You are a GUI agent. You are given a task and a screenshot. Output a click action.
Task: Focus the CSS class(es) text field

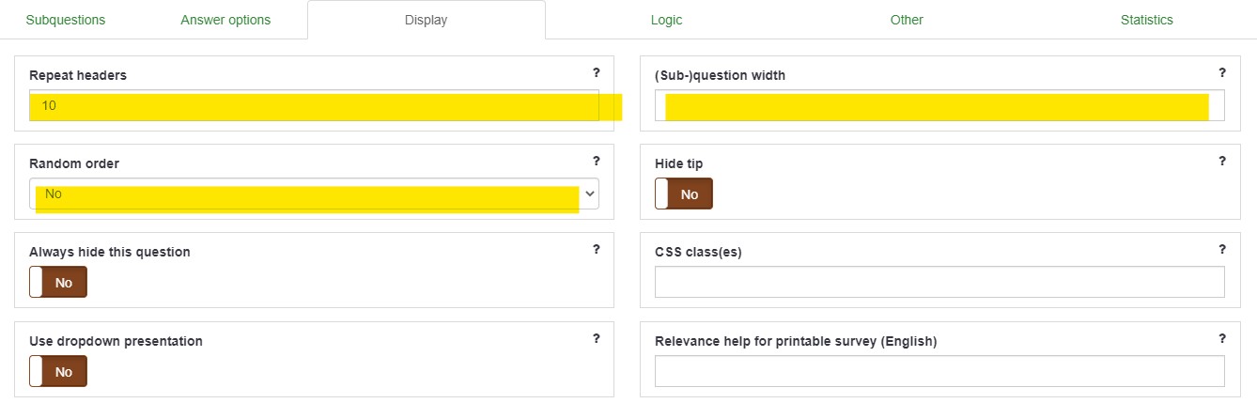(x=939, y=282)
